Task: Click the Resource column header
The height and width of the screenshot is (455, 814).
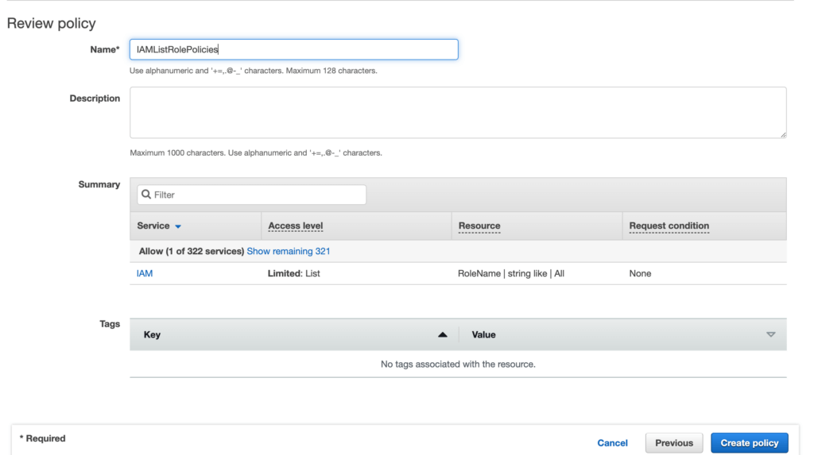Action: click(479, 226)
